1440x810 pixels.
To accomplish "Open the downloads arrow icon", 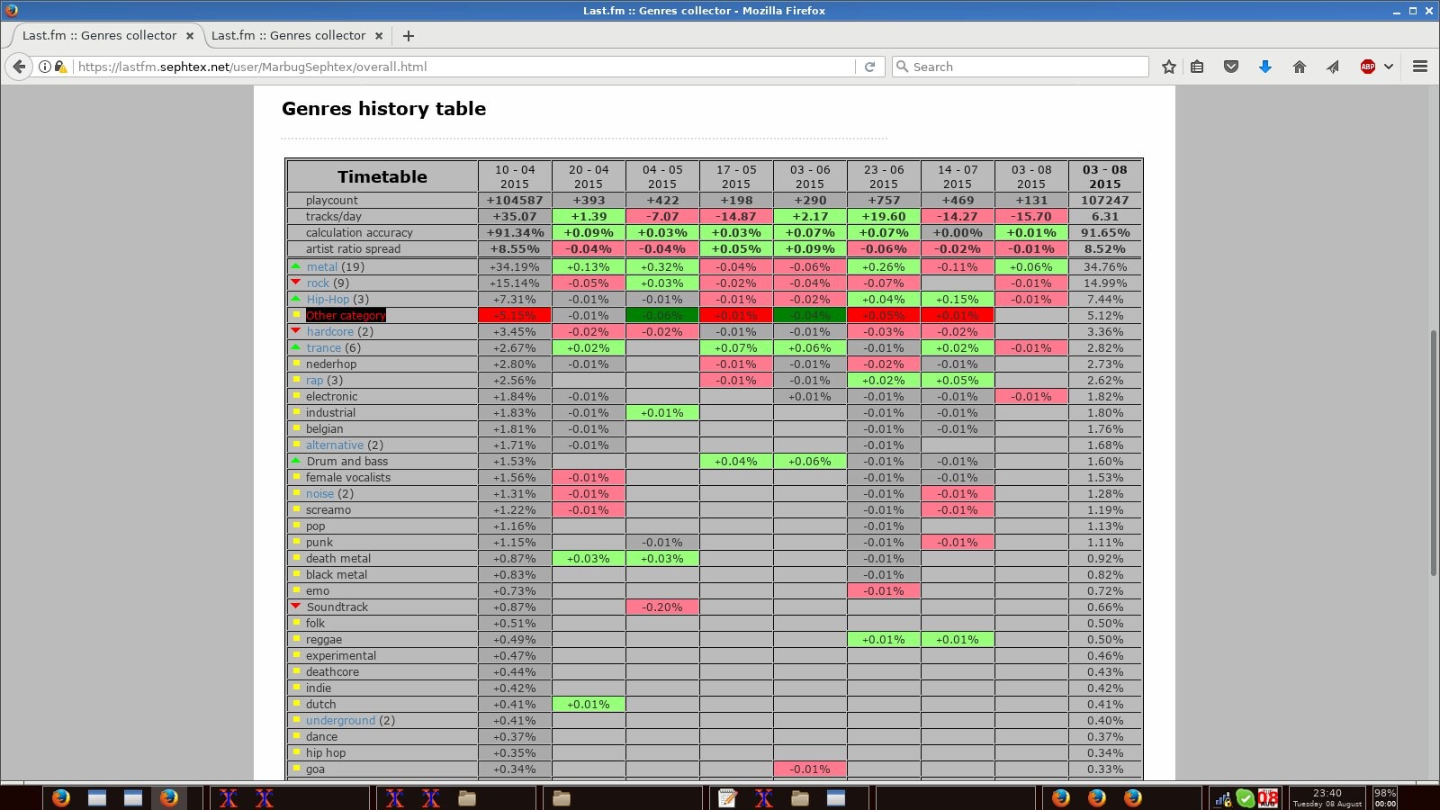I will 1264,67.
